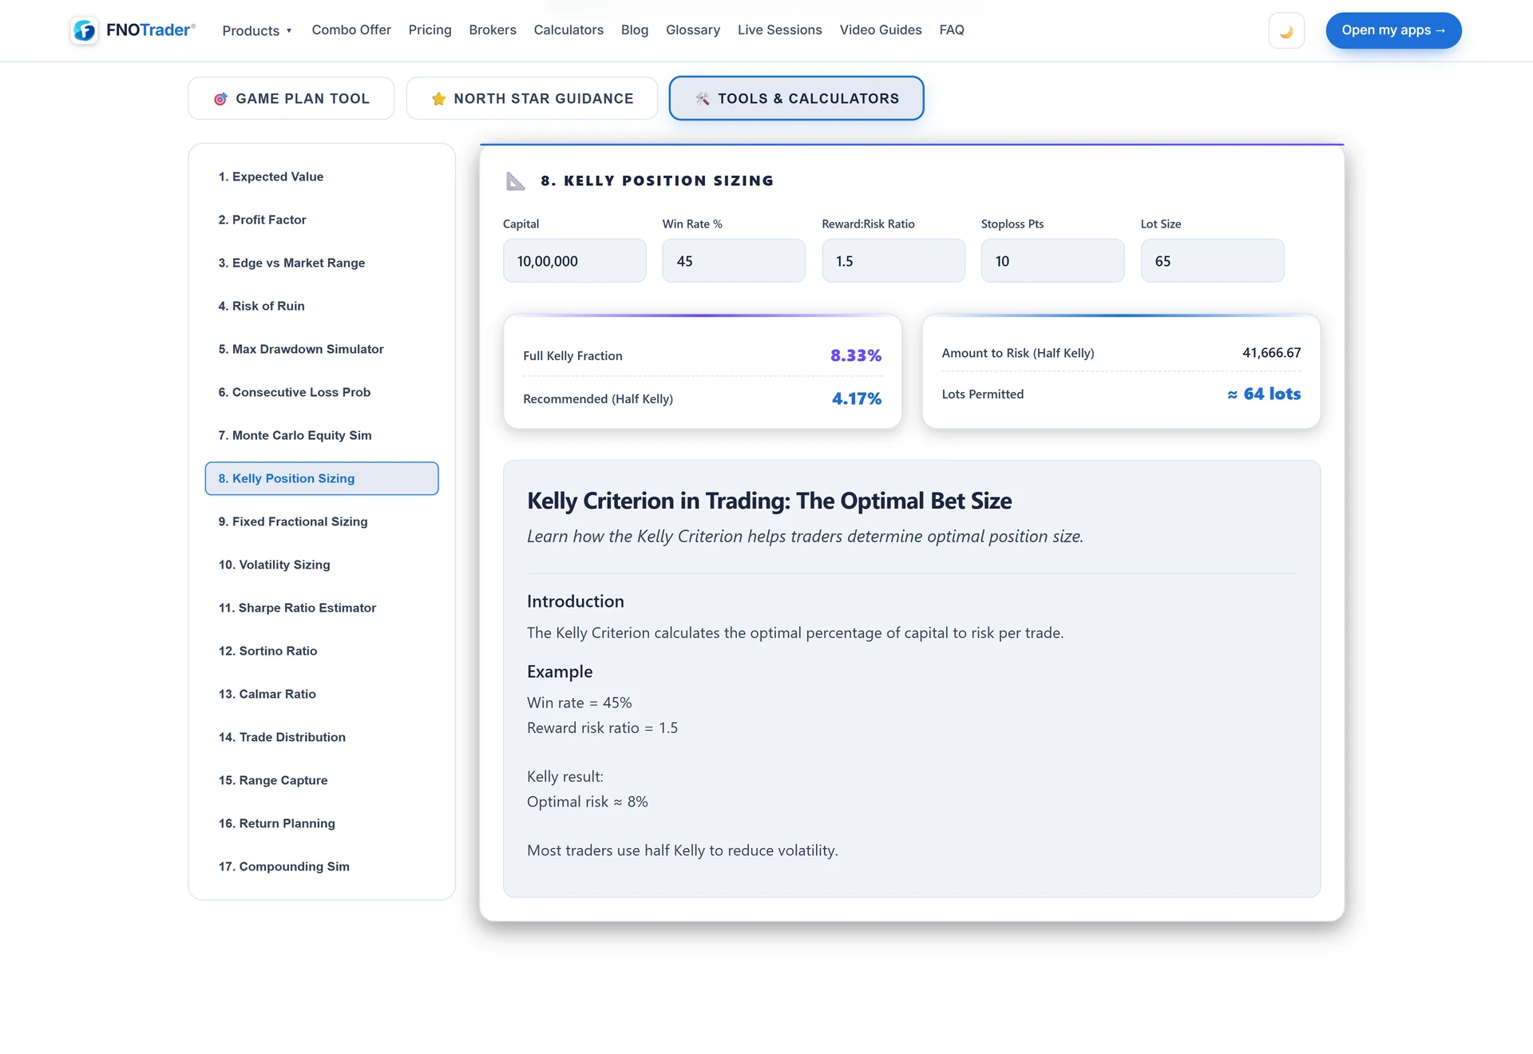
Task: Open the Brokers menu item
Action: pyautogui.click(x=493, y=30)
